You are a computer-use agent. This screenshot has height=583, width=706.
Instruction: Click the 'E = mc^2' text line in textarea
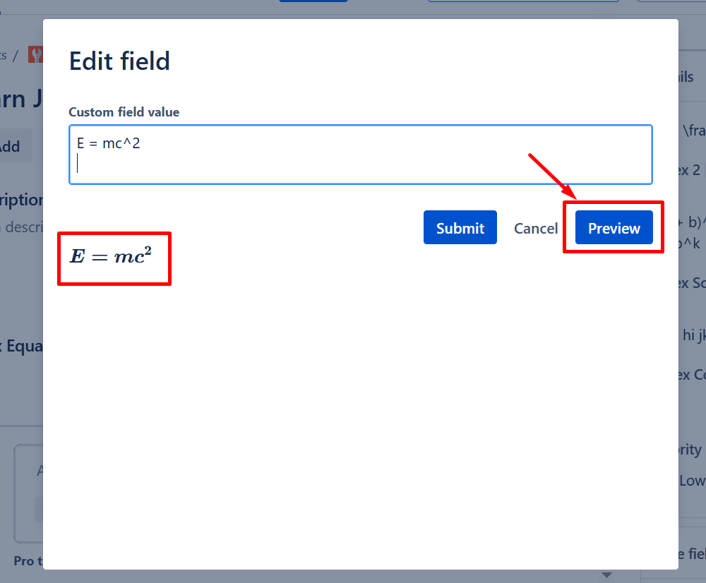[109, 144]
